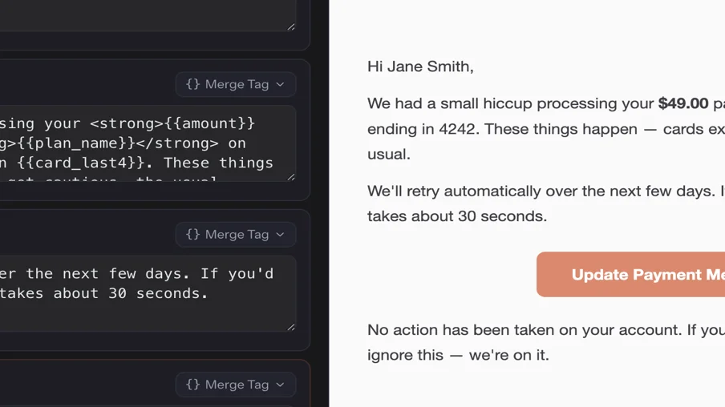Focus the editor containing {{card_last4}} text
The width and height of the screenshot is (725, 407).
point(148,143)
